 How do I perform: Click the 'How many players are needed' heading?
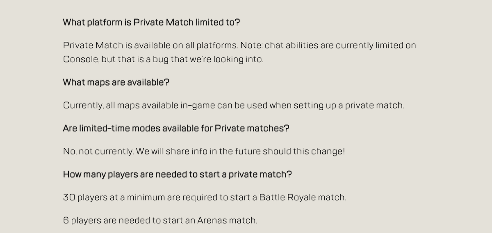pyautogui.click(x=177, y=174)
